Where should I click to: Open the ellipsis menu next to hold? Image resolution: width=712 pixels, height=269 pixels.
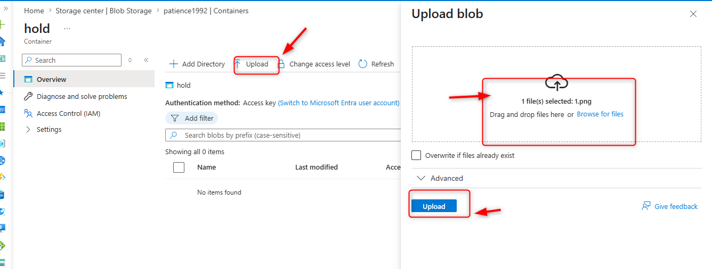67,28
